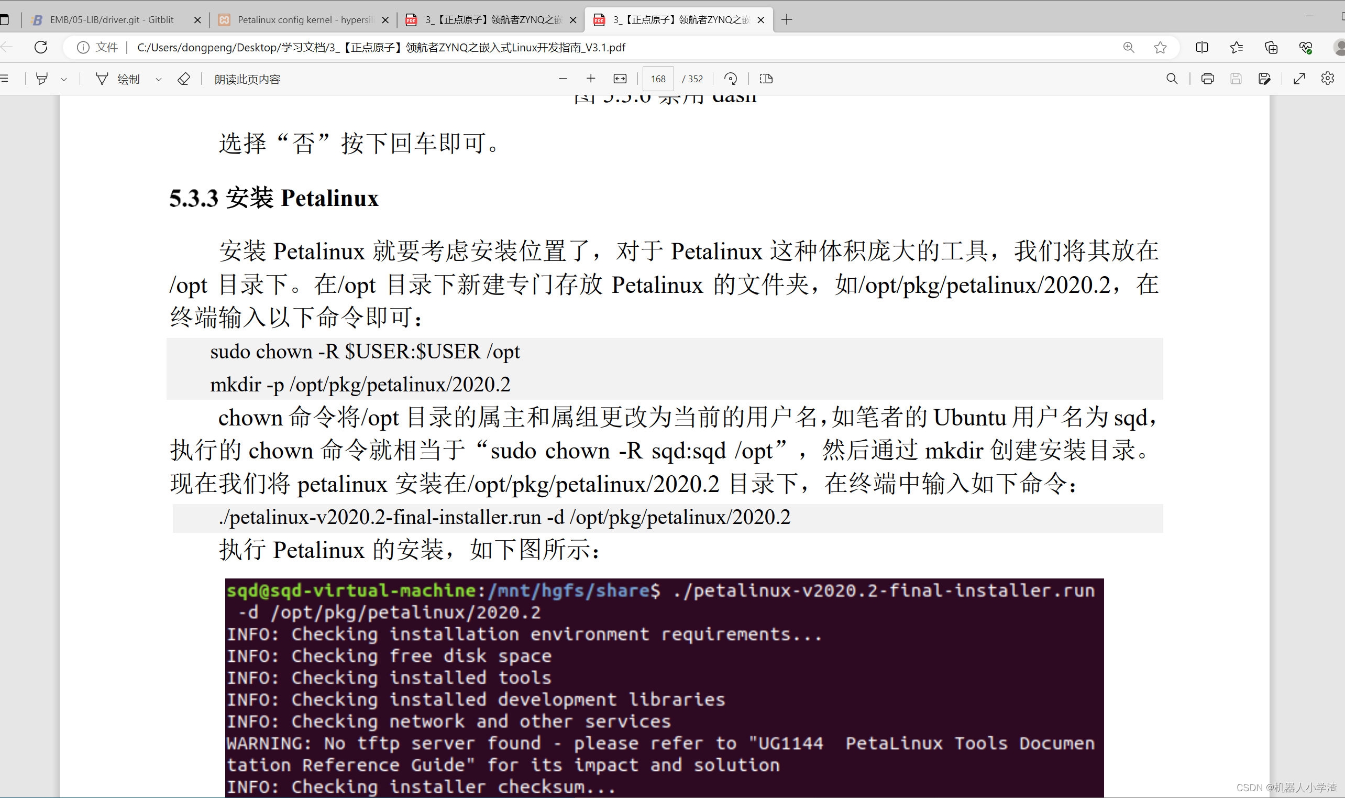Click the read aloud (朗读此页内容) button
Screen dimensions: 1345x798
coord(247,80)
